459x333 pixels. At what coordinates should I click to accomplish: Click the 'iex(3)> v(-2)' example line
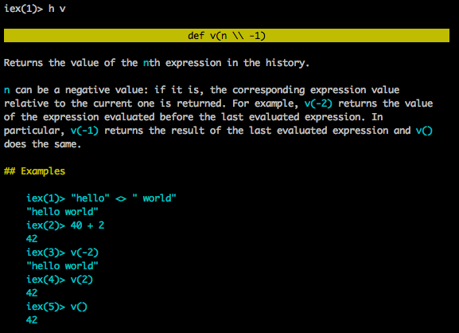pyautogui.click(x=62, y=253)
